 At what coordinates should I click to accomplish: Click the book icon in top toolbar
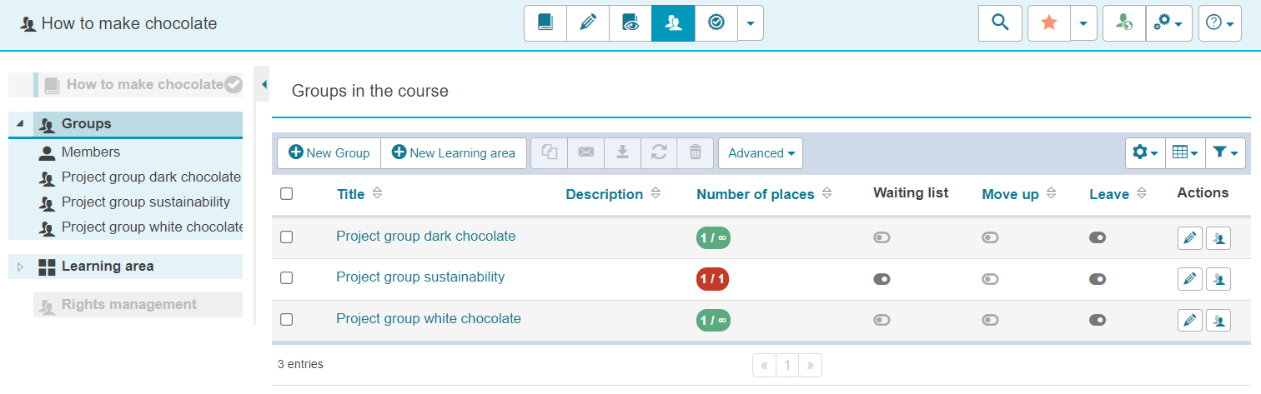(x=545, y=23)
